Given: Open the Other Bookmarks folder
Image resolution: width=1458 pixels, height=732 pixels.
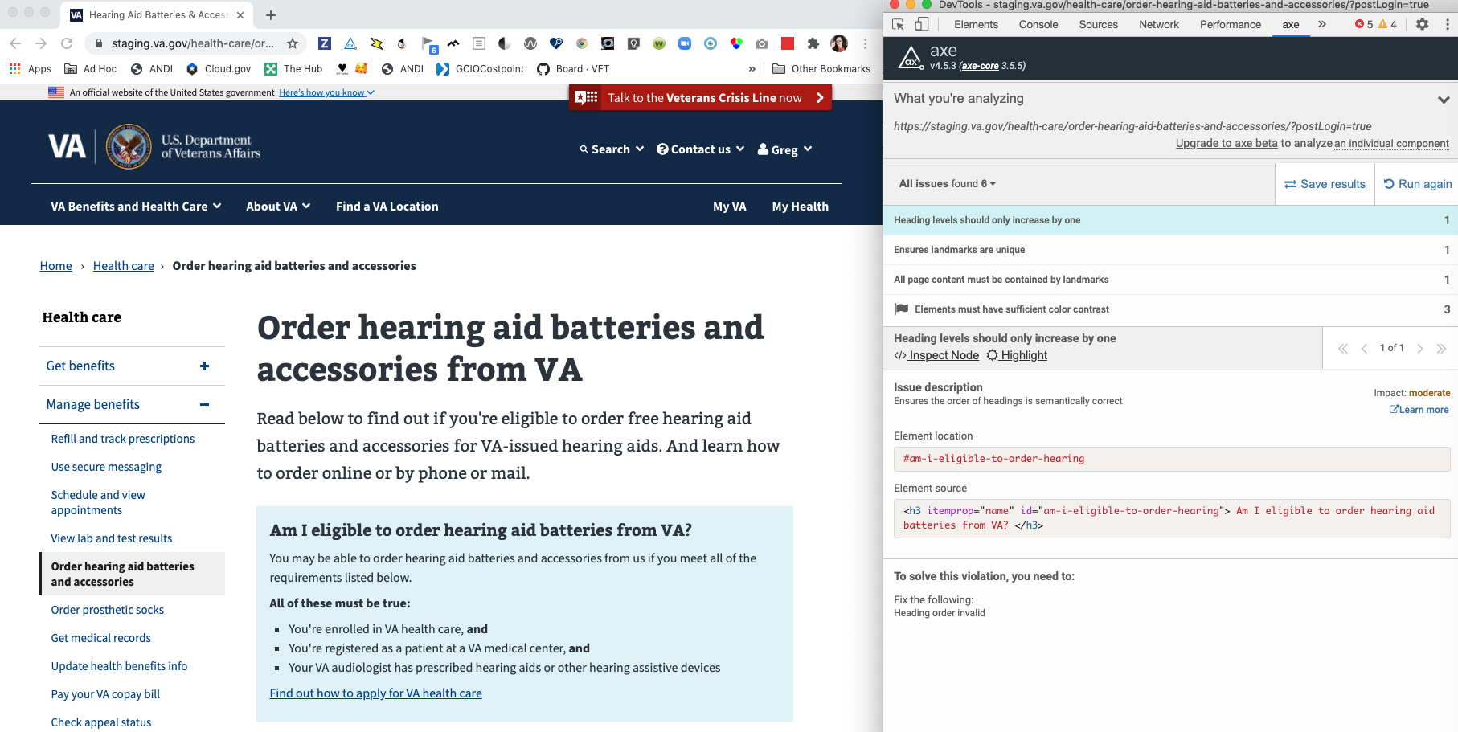Looking at the screenshot, I should (x=821, y=69).
